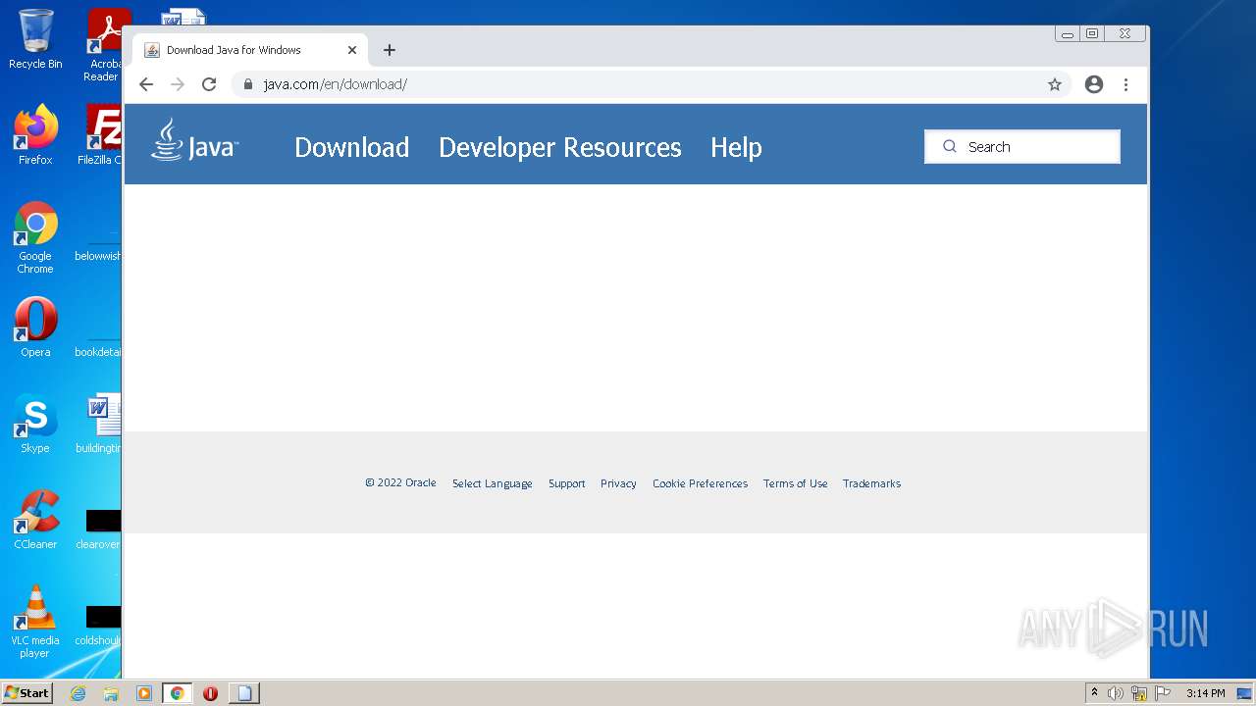Viewport: 1256px width, 706px height.
Task: Bookmark this page with the star icon
Action: [1055, 84]
